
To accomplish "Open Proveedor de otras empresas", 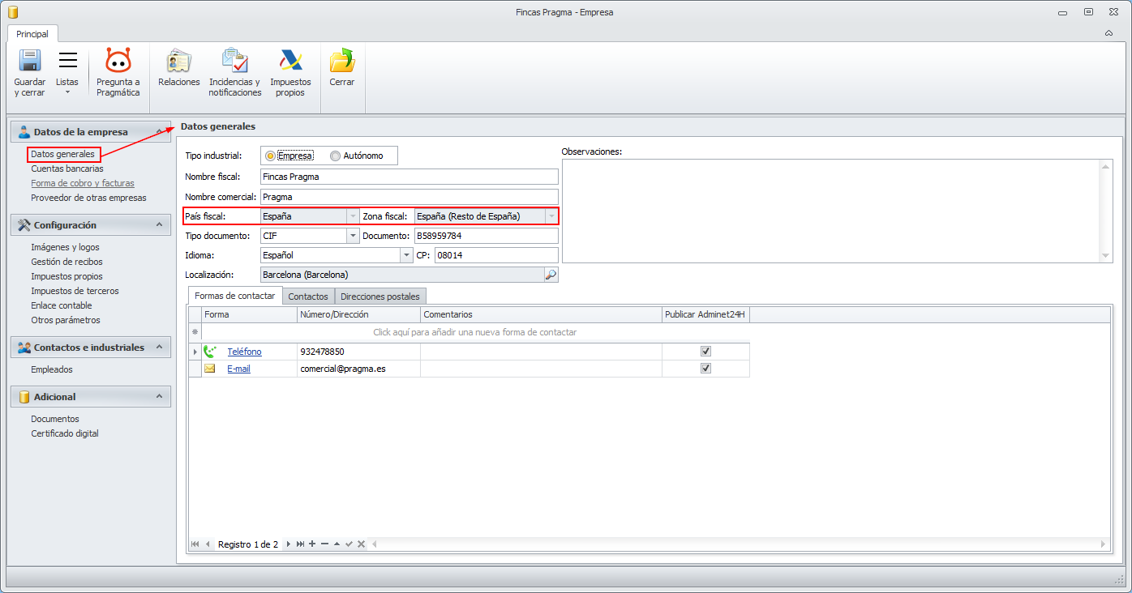I will pyautogui.click(x=88, y=198).
